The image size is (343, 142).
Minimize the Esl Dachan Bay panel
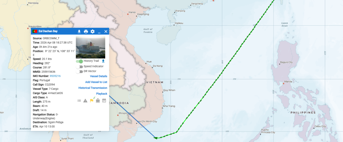click(99, 32)
